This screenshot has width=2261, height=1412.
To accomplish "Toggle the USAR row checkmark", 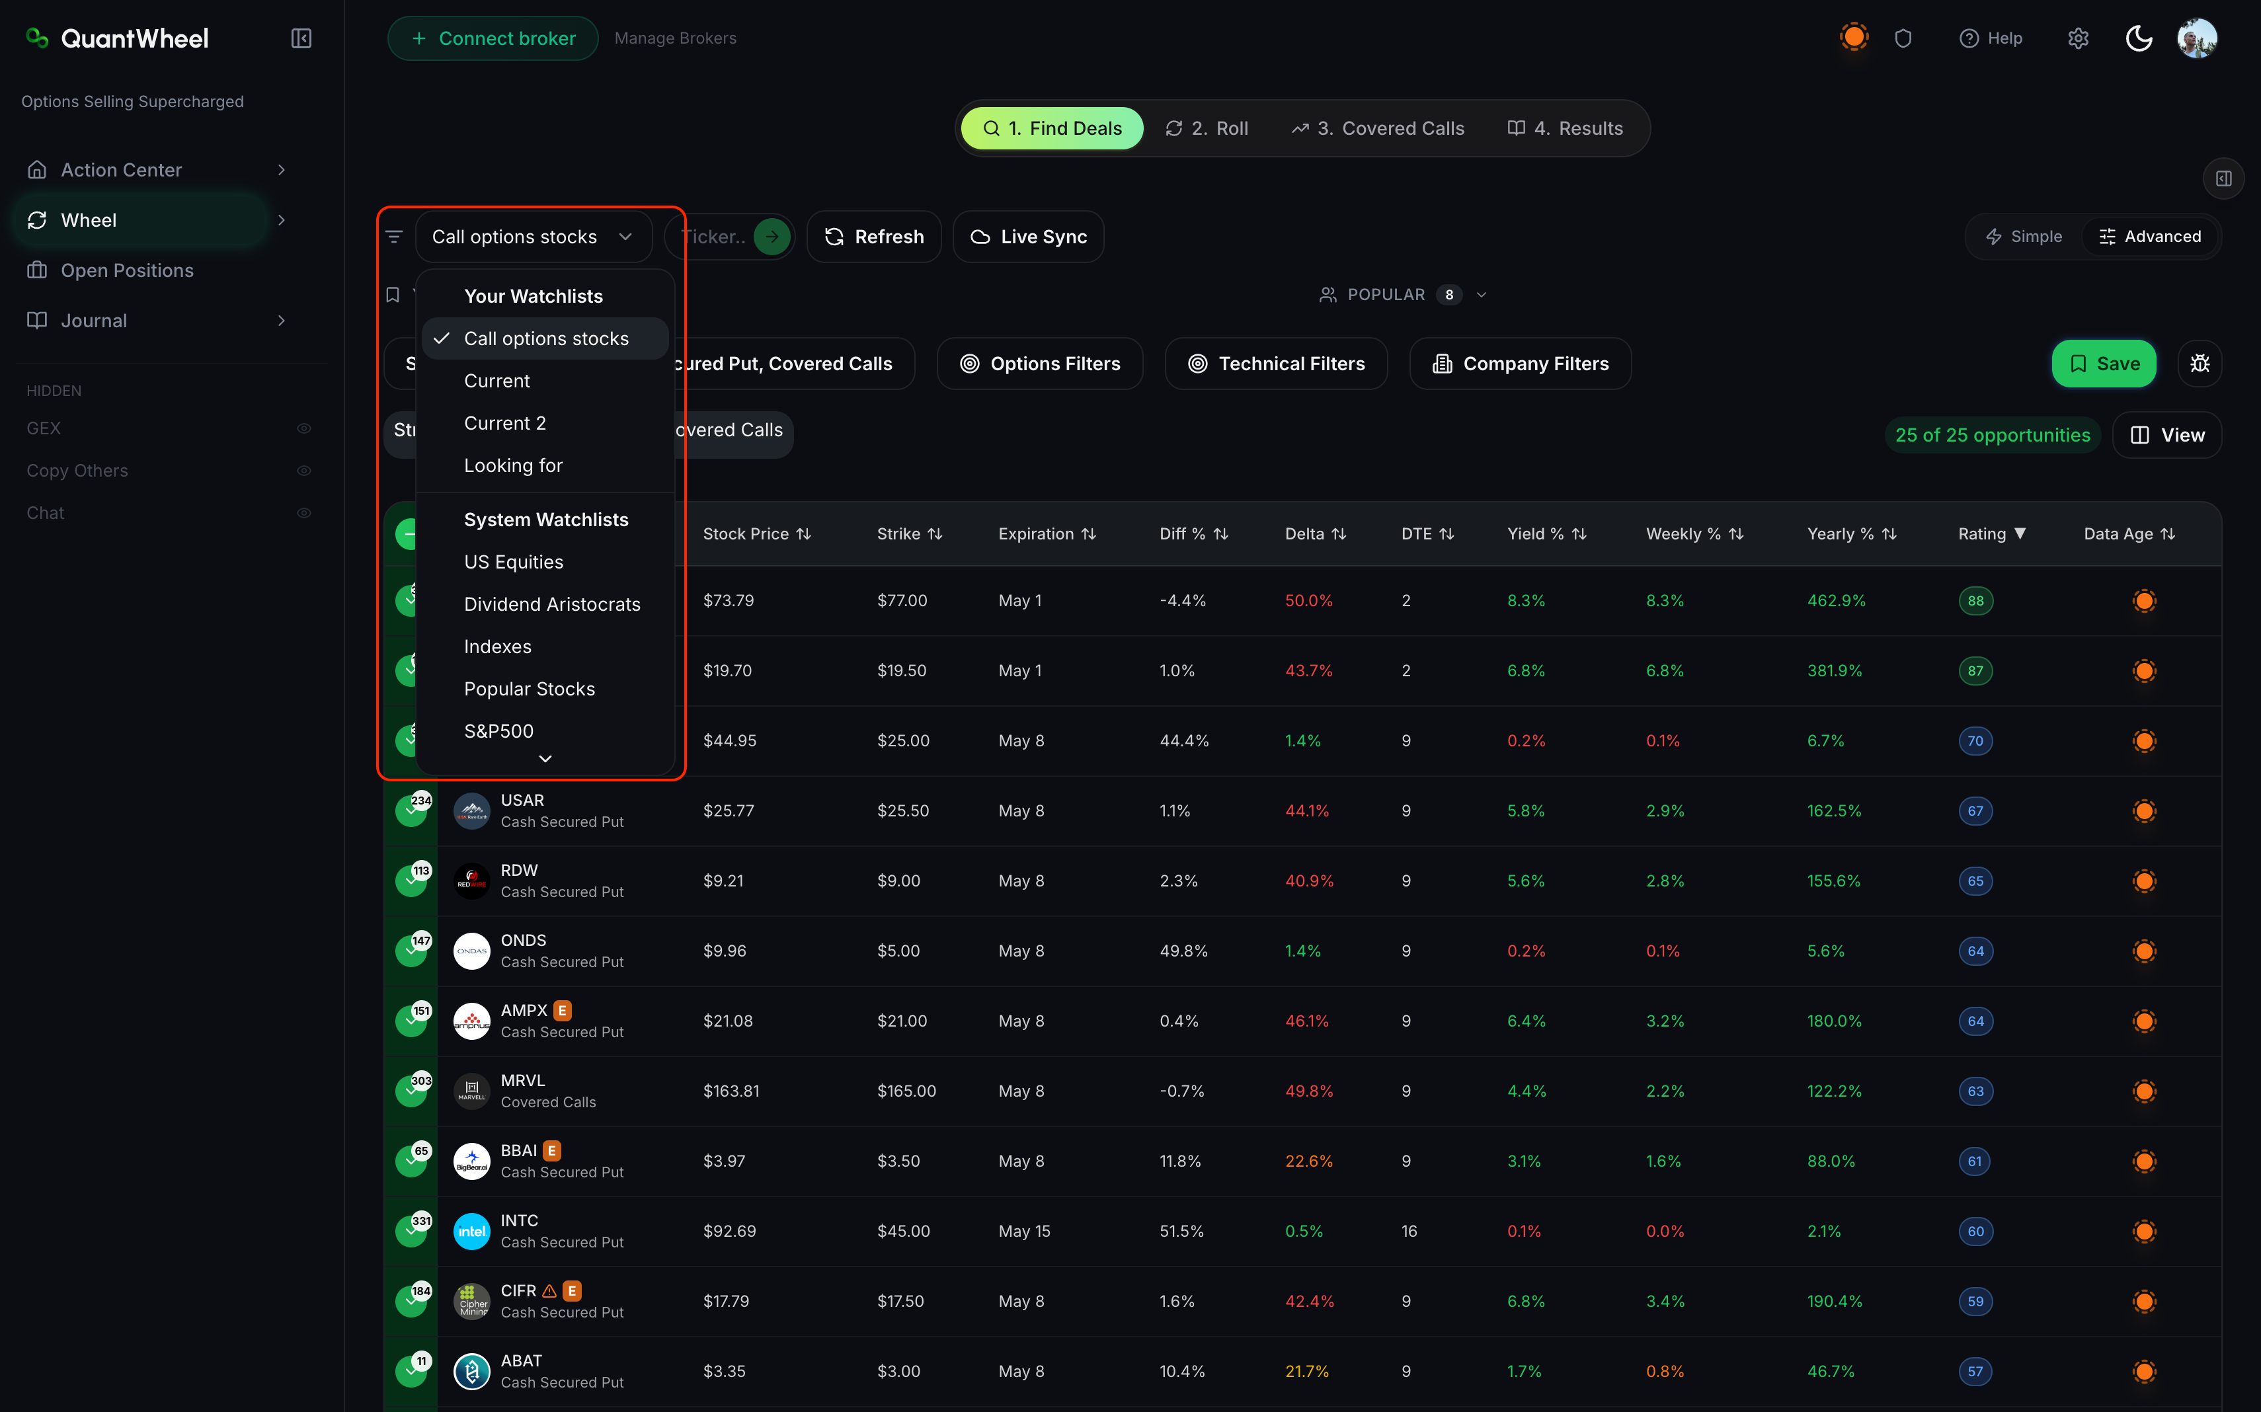I will click(411, 810).
